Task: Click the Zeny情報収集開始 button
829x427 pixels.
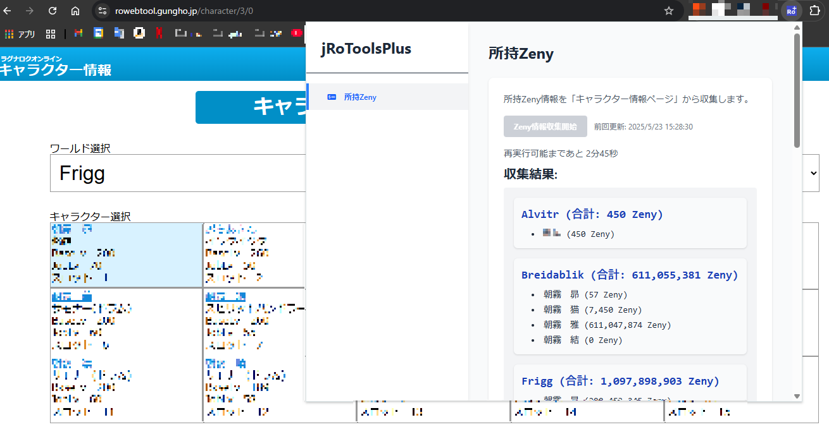Action: pyautogui.click(x=545, y=126)
